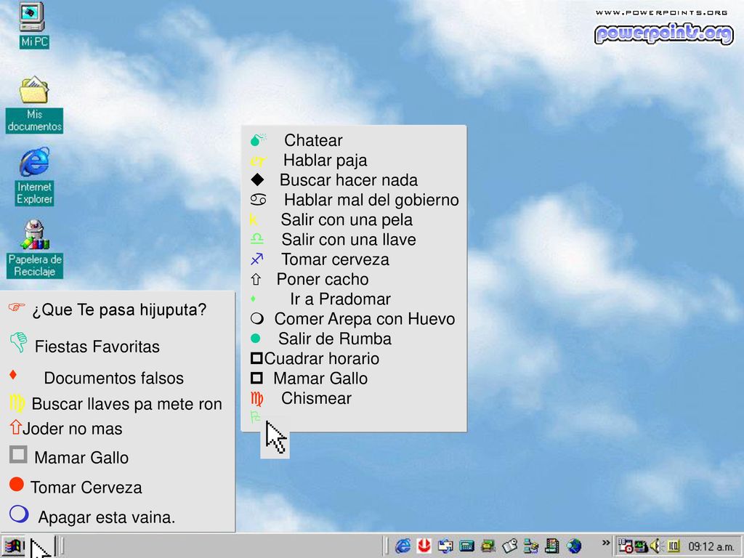Image resolution: width=744 pixels, height=558 pixels.
Task: Choose Tomar cerveza with the arrow symbol
Action: [335, 259]
